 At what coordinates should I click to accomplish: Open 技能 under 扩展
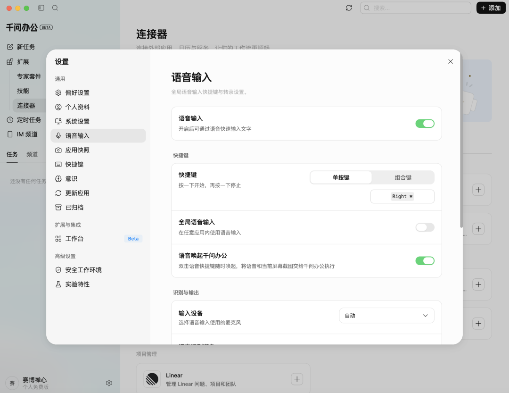pos(23,91)
